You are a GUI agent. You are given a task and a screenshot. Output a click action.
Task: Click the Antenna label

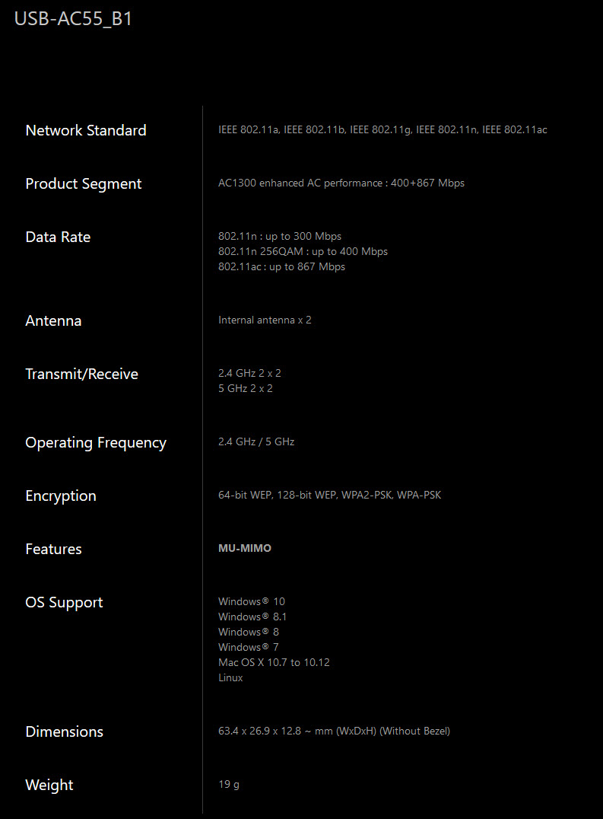[x=53, y=320]
